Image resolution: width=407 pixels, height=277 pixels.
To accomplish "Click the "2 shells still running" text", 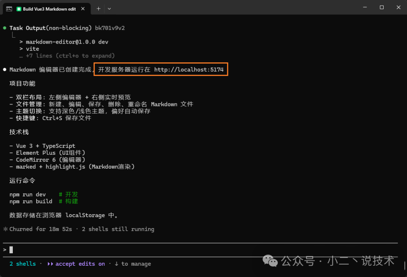I will 118,229.
